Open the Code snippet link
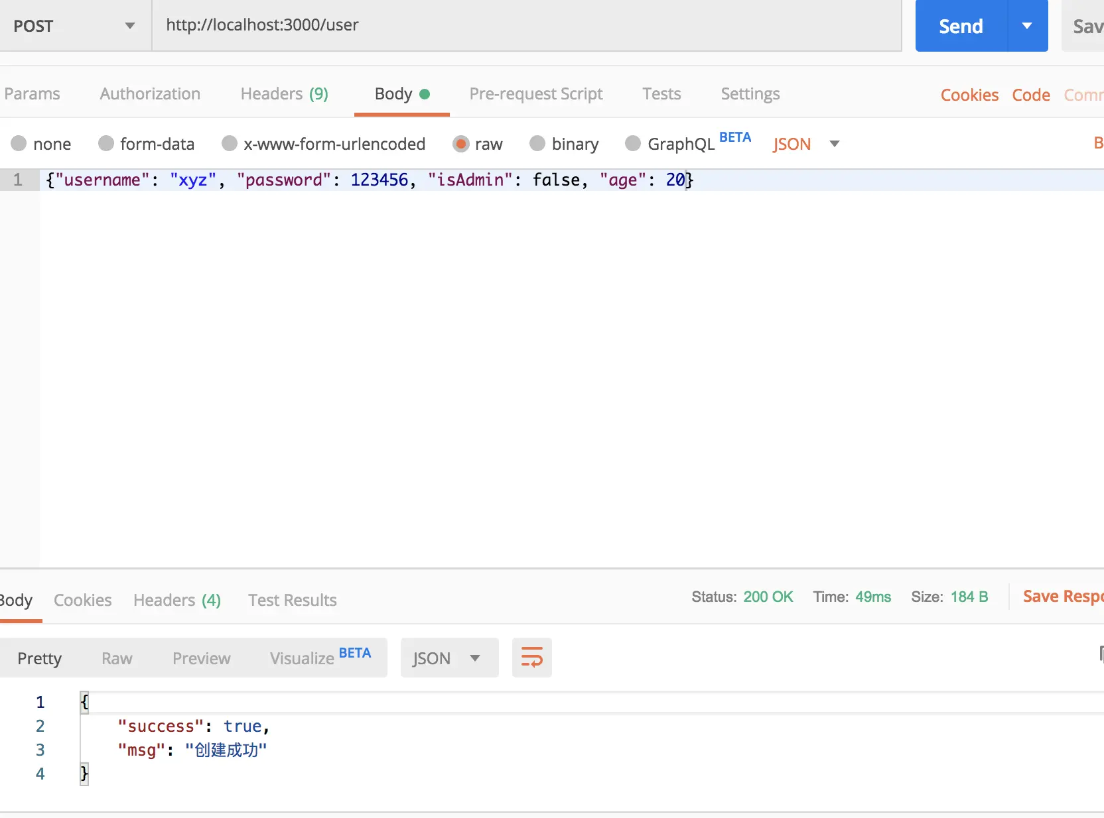This screenshot has height=818, width=1104. (x=1031, y=95)
